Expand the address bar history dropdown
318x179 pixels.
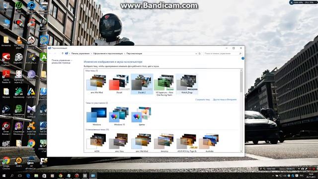(196, 54)
